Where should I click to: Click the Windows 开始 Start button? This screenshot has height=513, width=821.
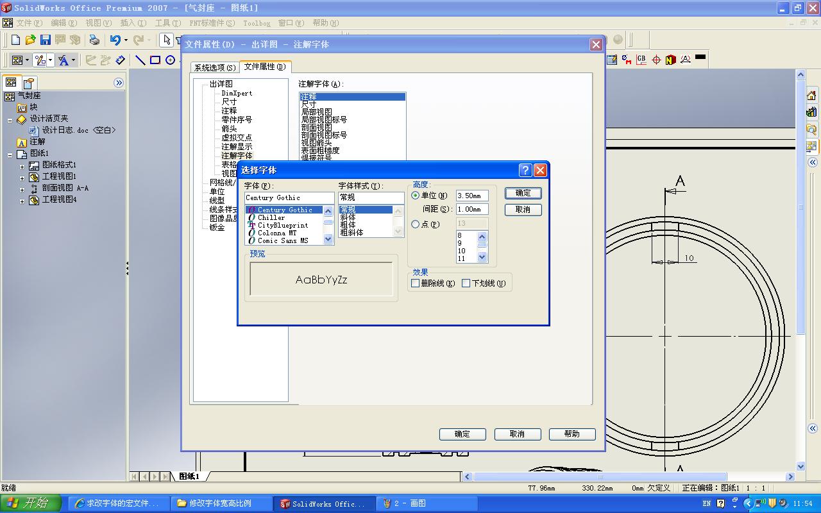pyautogui.click(x=31, y=503)
